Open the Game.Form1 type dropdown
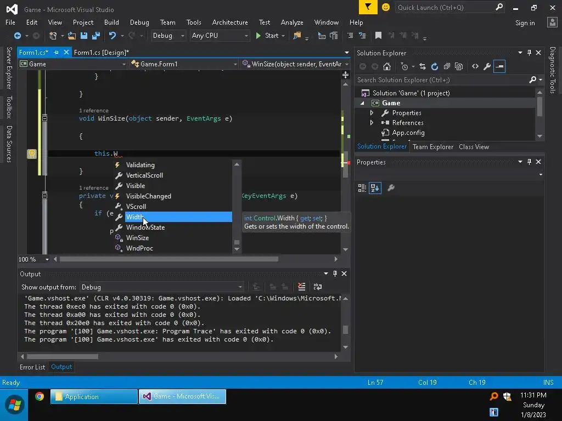562x421 pixels. (x=184, y=64)
